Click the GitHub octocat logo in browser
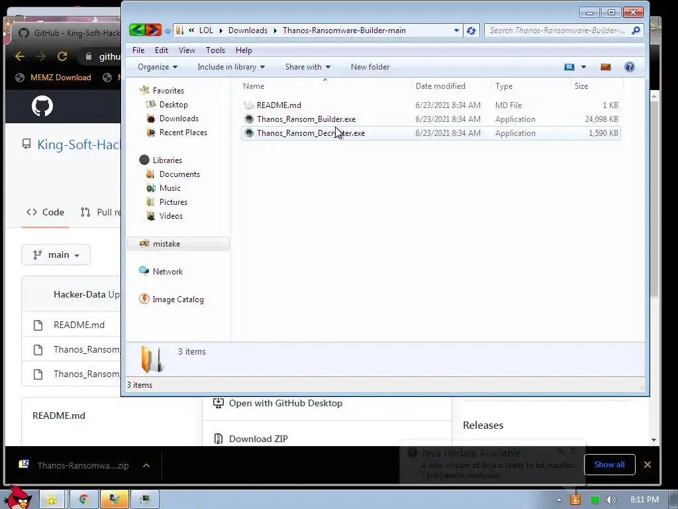678x509 pixels. click(x=42, y=106)
